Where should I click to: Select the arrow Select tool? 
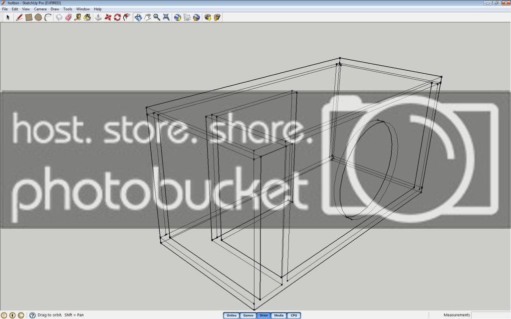coord(8,17)
